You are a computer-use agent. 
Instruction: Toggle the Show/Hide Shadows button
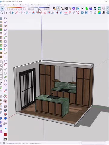[2, 8]
